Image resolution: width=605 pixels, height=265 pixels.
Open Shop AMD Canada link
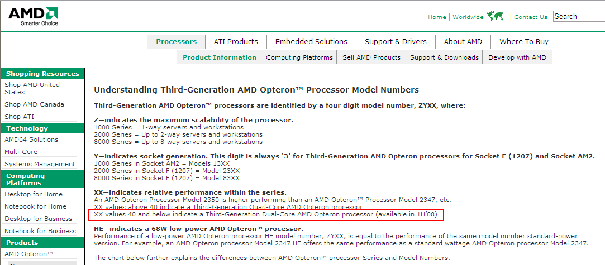pos(34,104)
